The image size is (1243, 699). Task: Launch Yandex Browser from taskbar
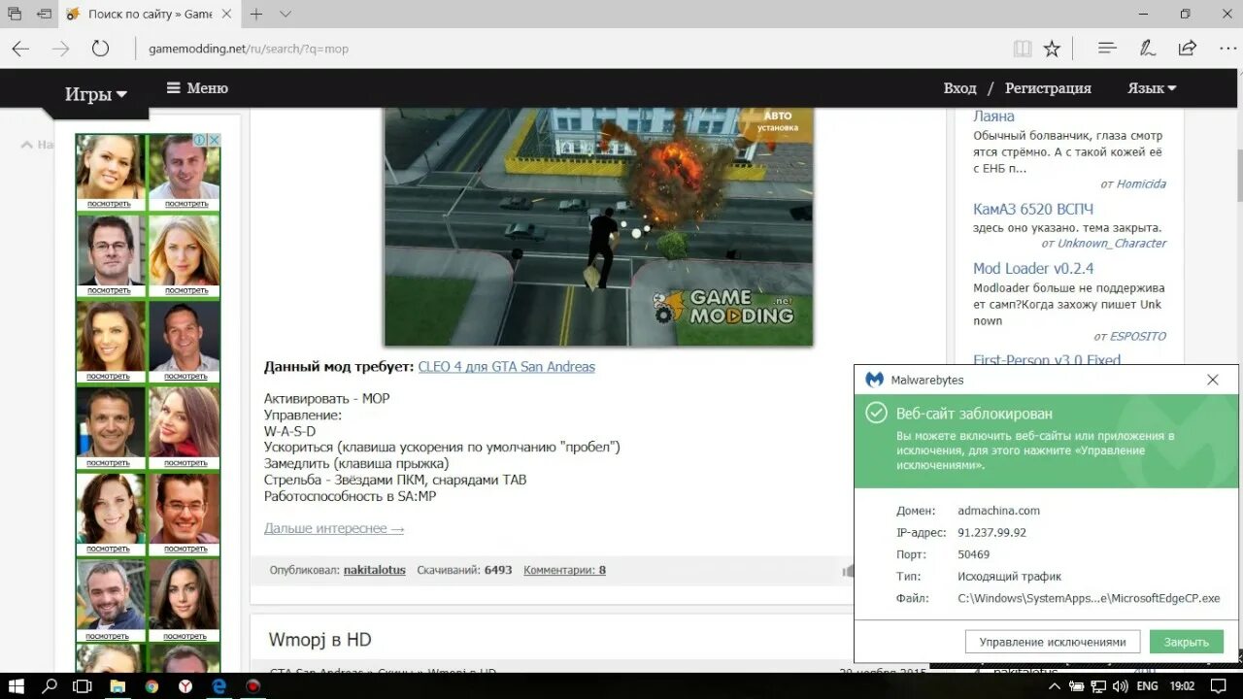click(185, 685)
